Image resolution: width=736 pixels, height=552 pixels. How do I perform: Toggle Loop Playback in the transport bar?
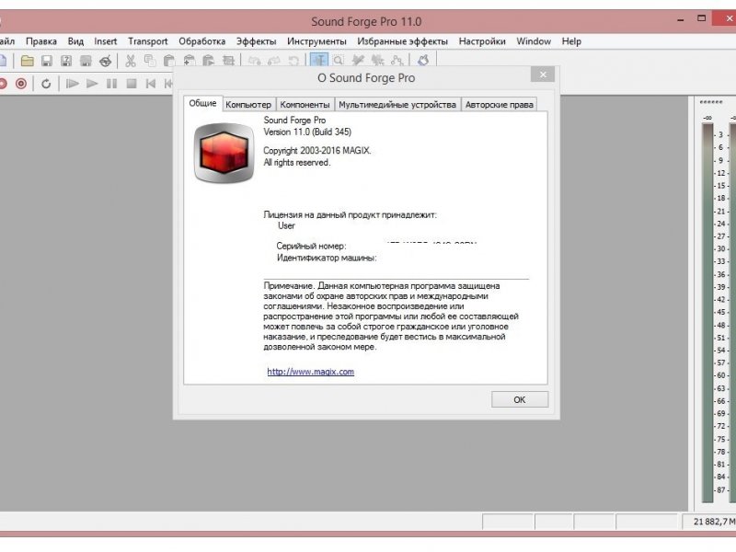(46, 84)
